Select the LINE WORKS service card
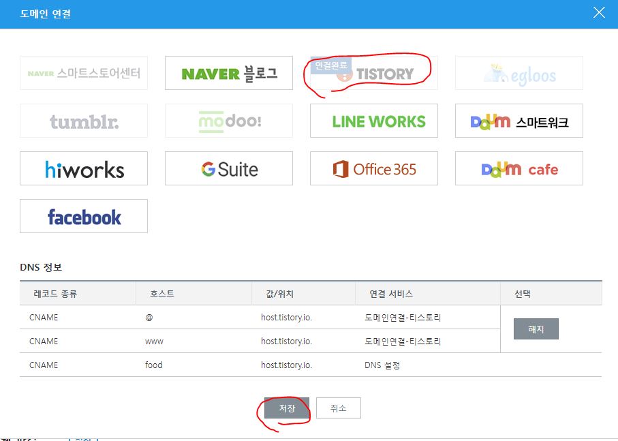618x441 pixels. coord(373,121)
